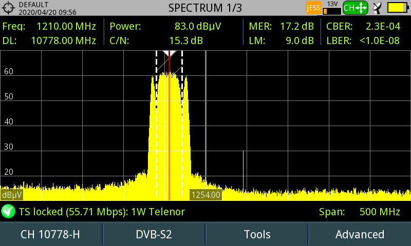The height and width of the screenshot is (246, 411).
Task: Tap the TS locked 1W Telenor status text
Action: coord(102,212)
